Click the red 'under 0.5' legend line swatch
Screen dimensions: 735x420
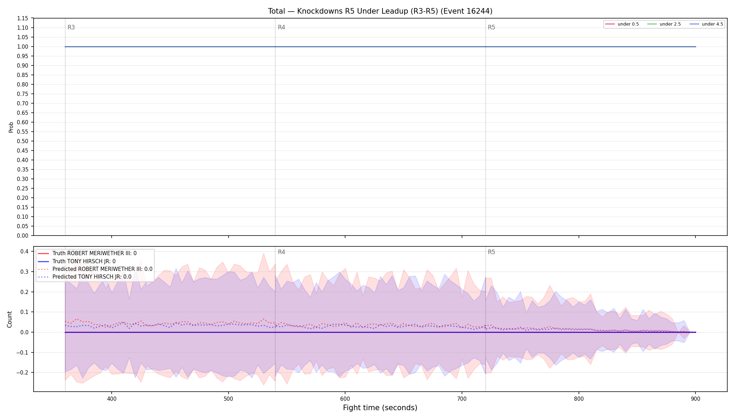(x=610, y=24)
